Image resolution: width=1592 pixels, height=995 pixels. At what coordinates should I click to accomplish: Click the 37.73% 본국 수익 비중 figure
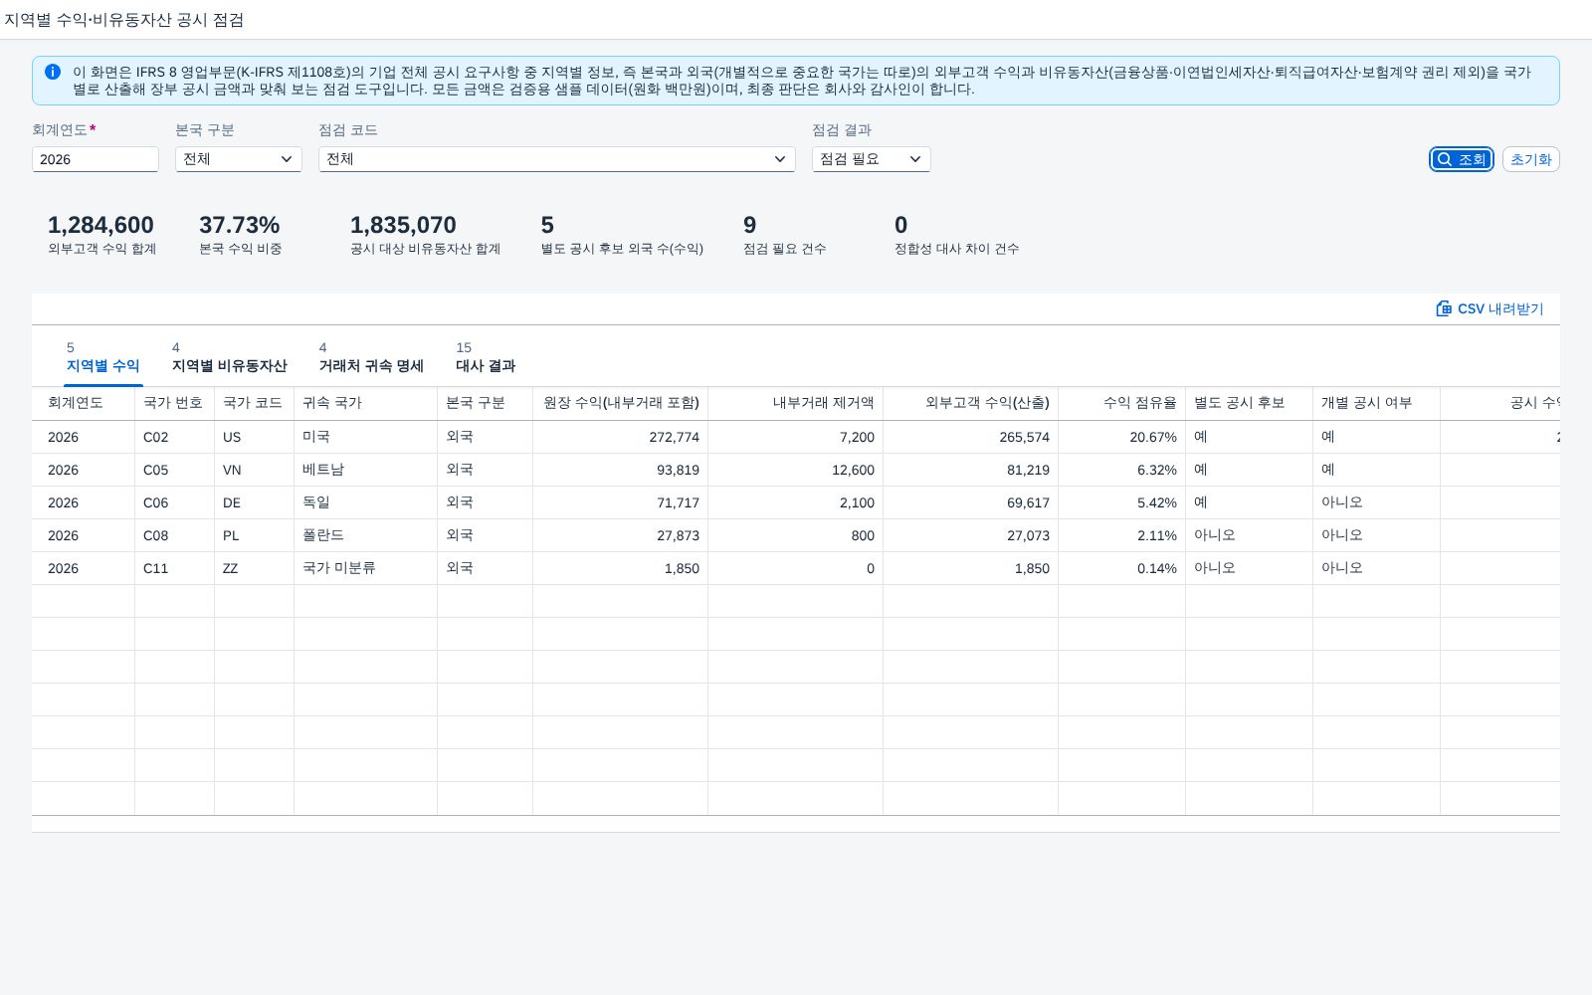coord(239,225)
